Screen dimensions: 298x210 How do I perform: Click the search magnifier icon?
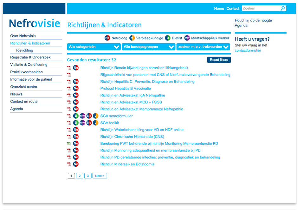coord(283,8)
